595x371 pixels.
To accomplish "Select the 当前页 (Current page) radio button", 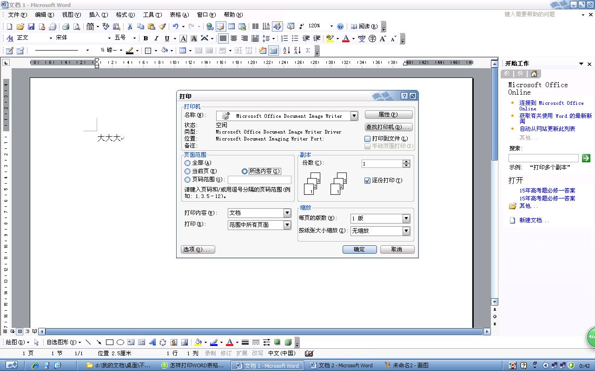I will (x=187, y=171).
